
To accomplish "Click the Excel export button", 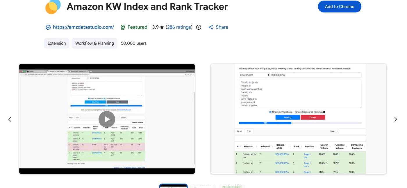I will tap(239, 131).
